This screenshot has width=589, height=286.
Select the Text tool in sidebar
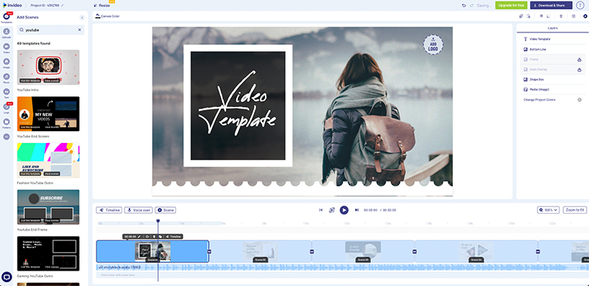tap(7, 92)
